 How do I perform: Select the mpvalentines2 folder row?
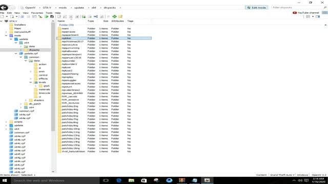point(104,90)
